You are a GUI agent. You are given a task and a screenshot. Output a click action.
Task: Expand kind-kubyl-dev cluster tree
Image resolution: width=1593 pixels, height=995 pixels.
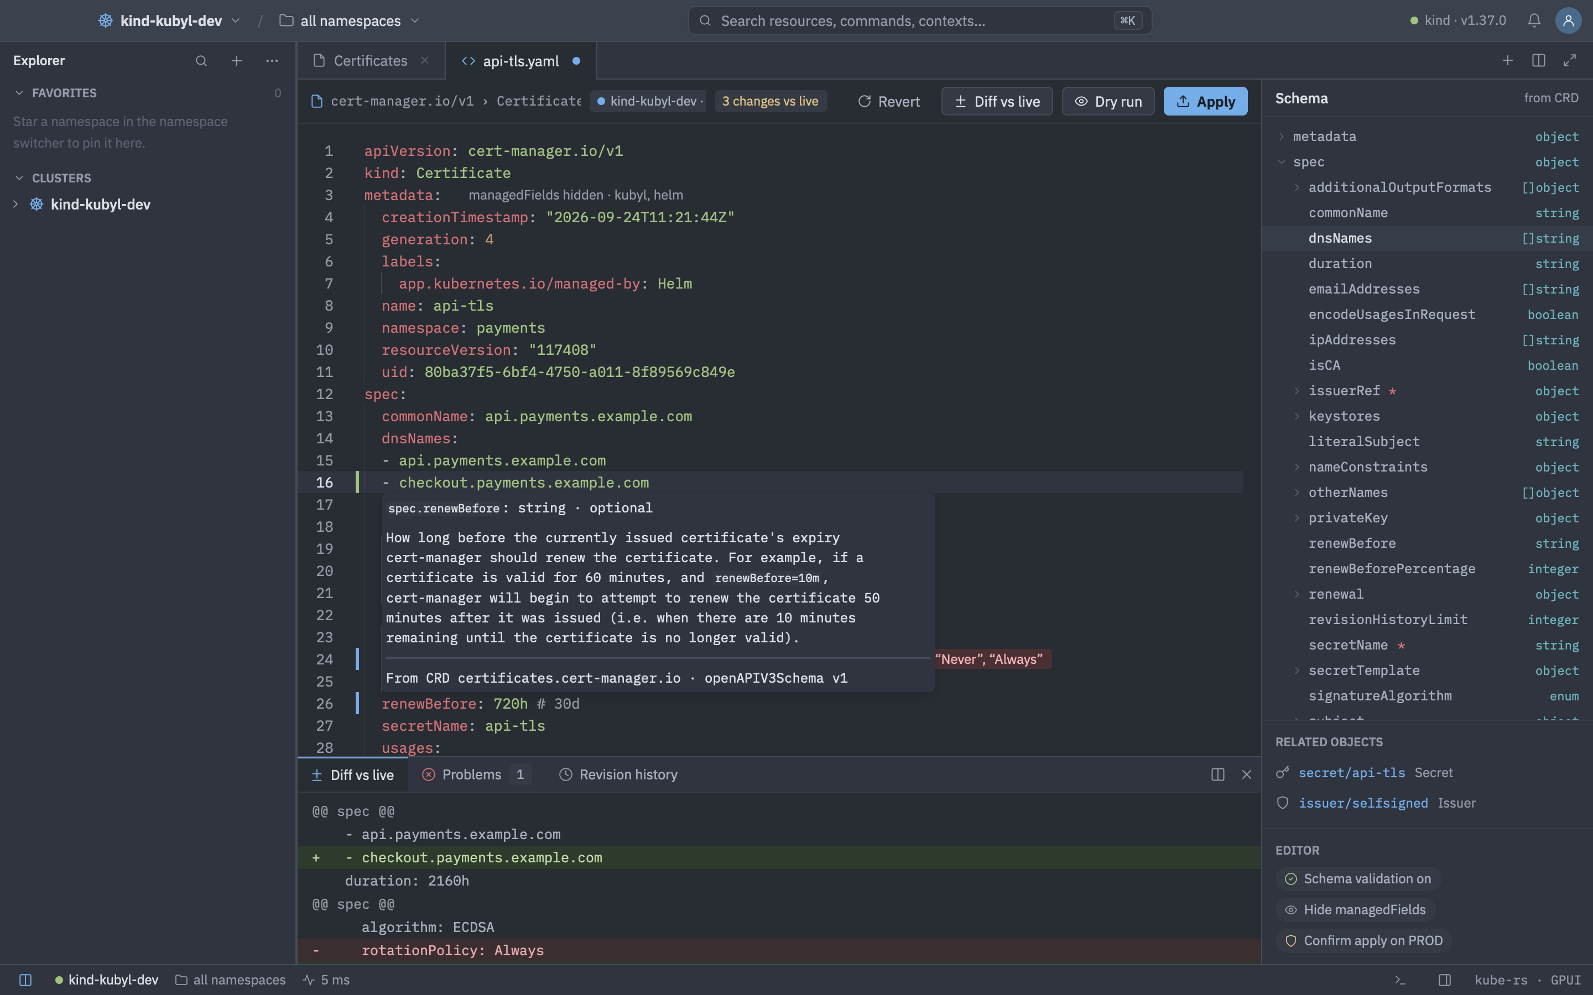click(x=15, y=204)
